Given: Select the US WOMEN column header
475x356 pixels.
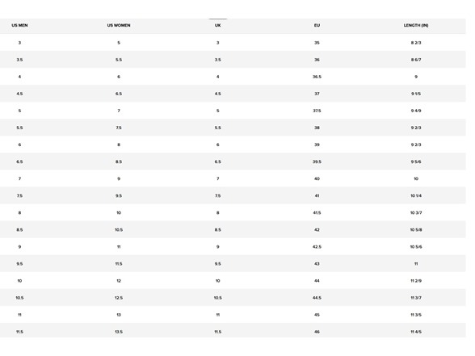Looking at the screenshot, I should click(x=119, y=26).
